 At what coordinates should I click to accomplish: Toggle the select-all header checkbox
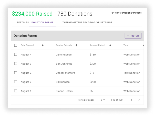pyautogui.click(x=16, y=45)
